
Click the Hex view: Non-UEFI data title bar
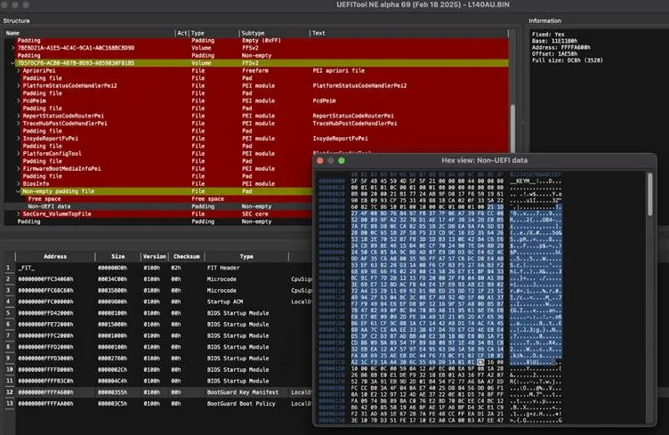pos(484,161)
